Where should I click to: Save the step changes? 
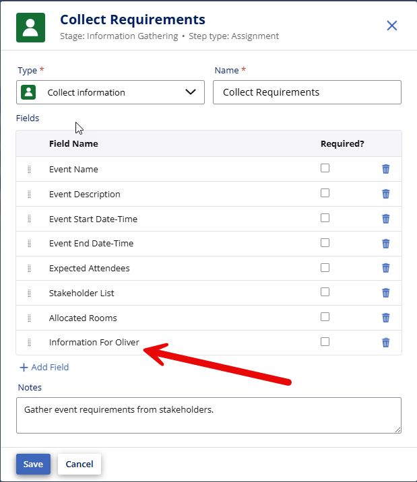click(x=33, y=464)
